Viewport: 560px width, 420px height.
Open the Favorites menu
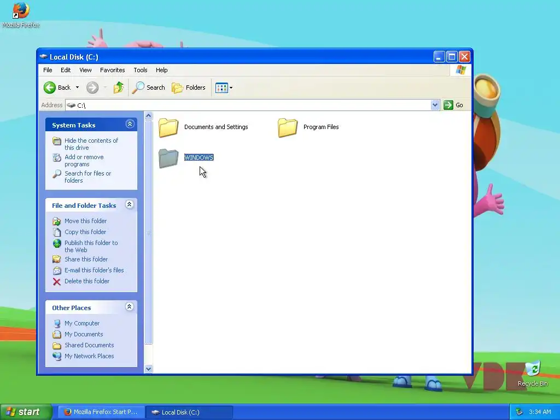tap(113, 70)
